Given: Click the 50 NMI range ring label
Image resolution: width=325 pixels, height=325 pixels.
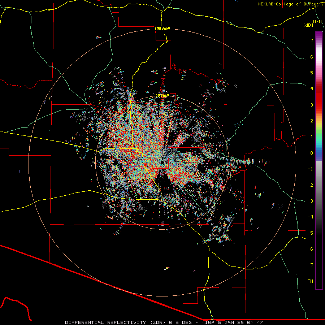Looking at the screenshot, I should coord(162,96).
